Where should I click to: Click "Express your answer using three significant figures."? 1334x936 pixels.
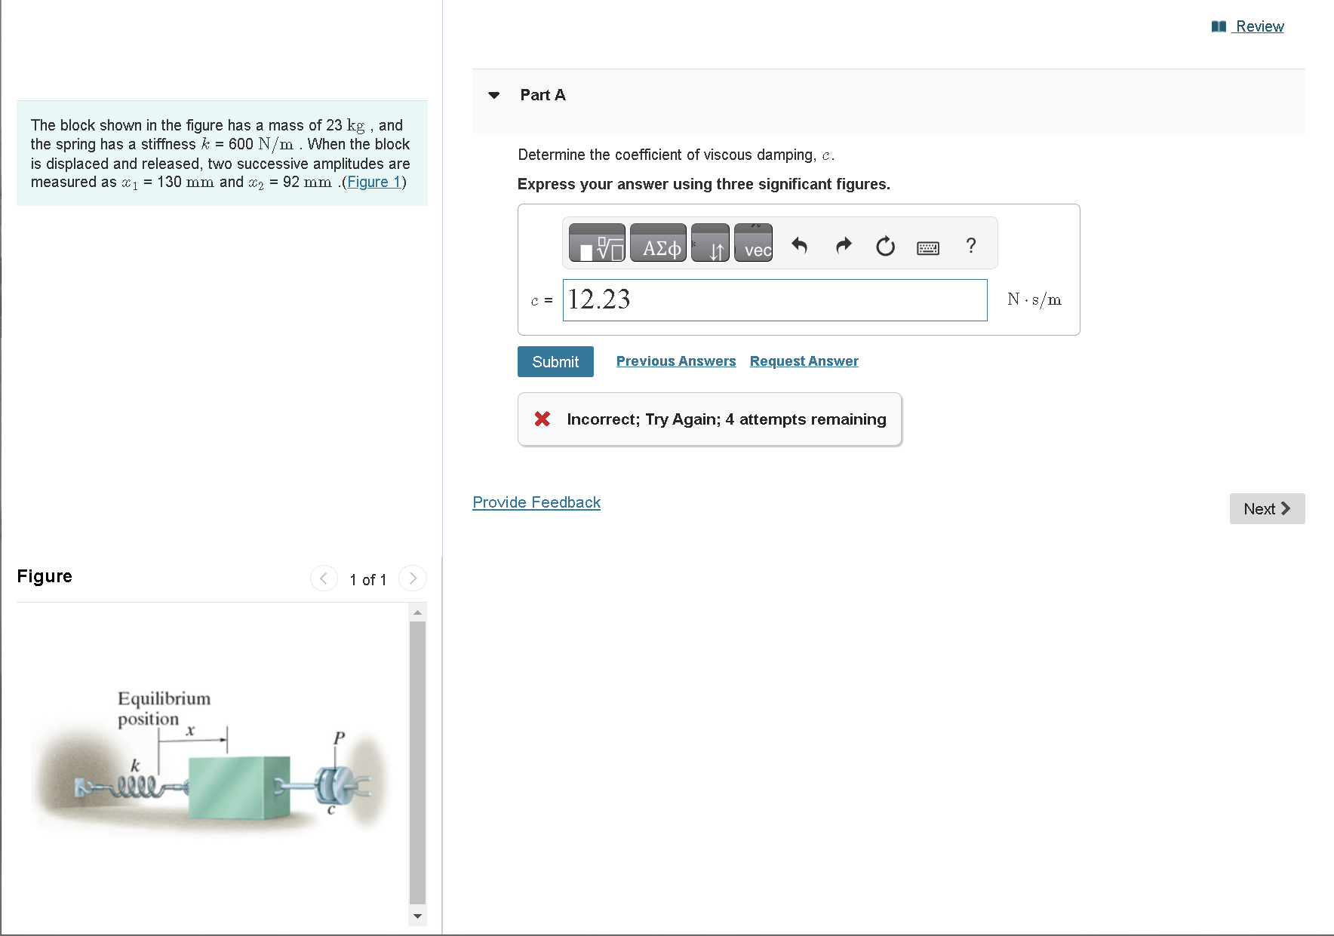pos(704,184)
